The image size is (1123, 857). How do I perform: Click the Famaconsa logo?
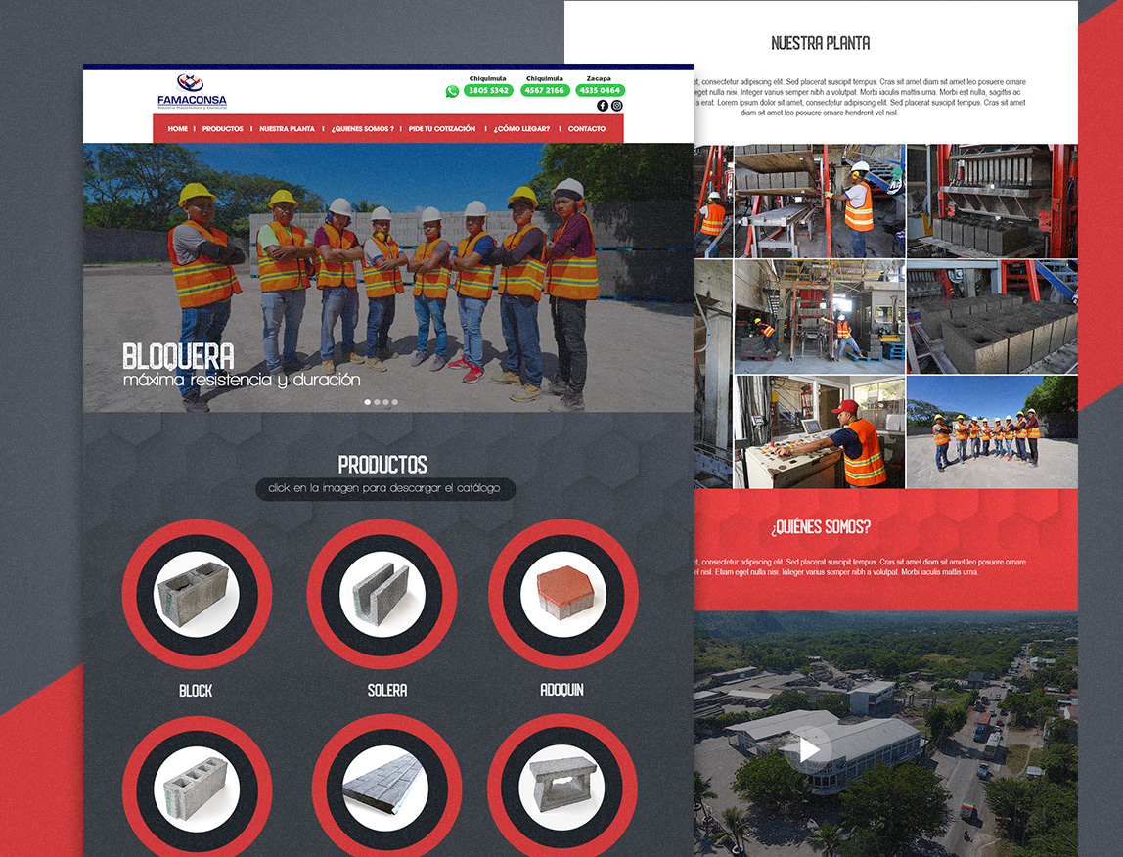coord(192,91)
